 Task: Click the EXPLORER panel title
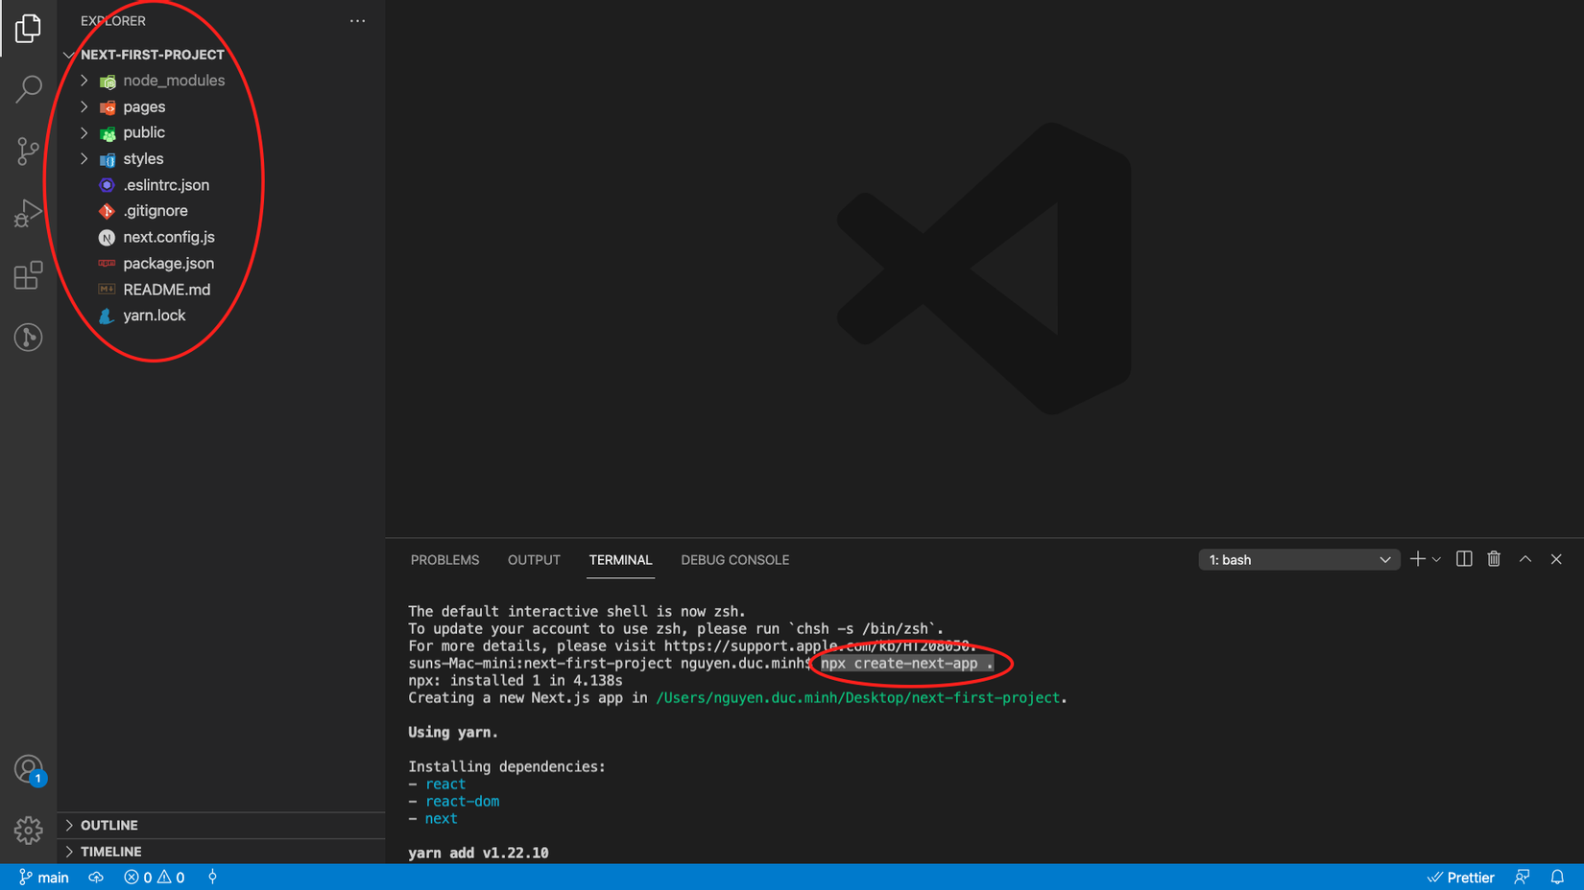point(113,21)
